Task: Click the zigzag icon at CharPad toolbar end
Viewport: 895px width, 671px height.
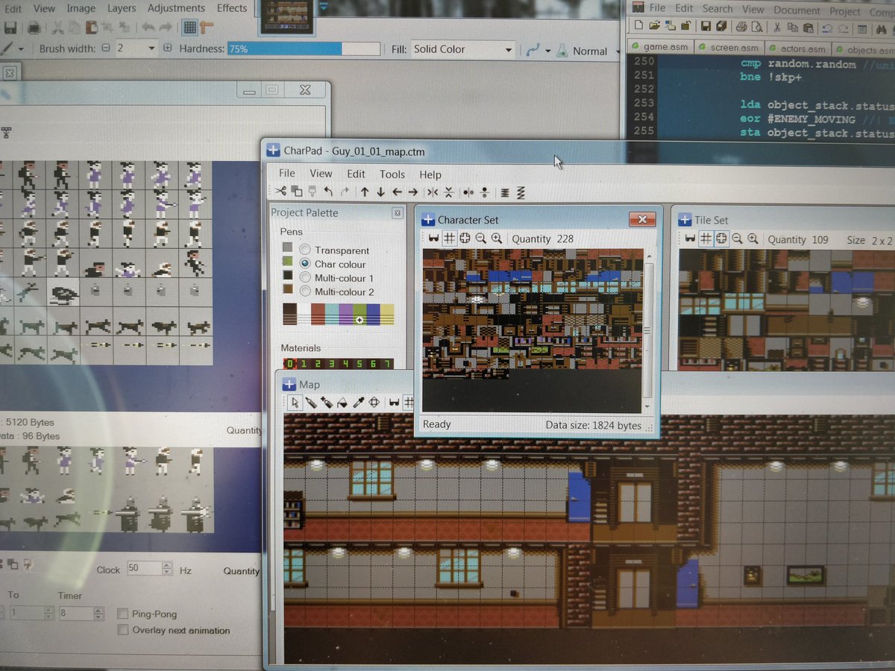Action: [521, 192]
